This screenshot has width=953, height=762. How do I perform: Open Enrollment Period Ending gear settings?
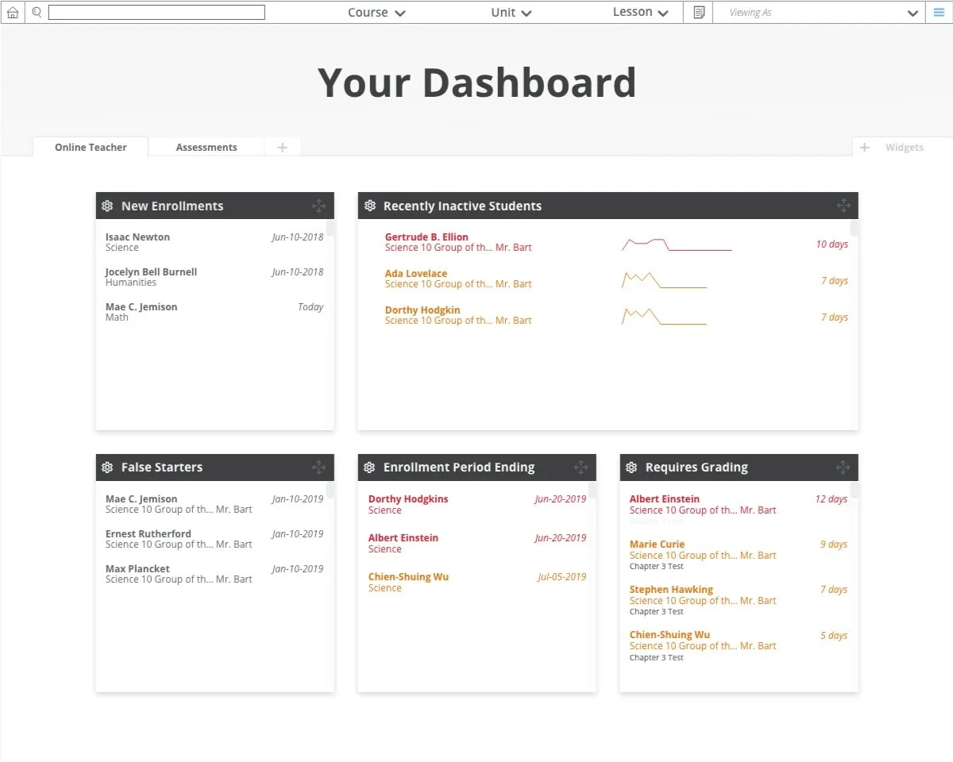point(369,468)
